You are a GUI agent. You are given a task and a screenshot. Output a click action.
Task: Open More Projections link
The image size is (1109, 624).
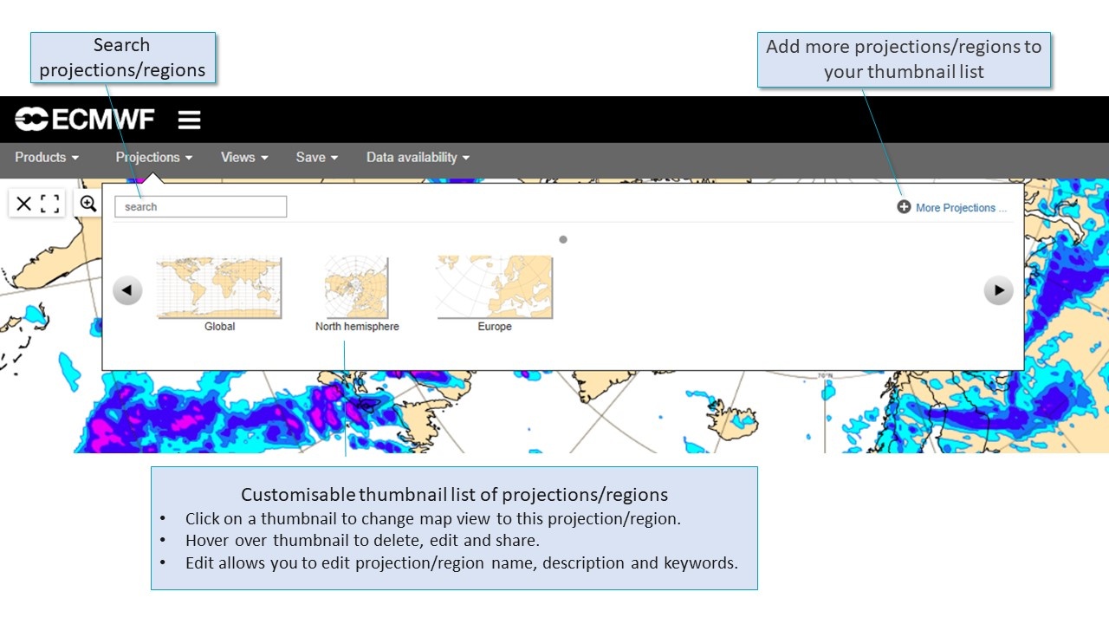point(957,207)
